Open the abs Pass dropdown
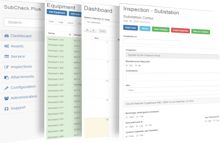The height and width of the screenshot is (143, 220). coord(171,90)
